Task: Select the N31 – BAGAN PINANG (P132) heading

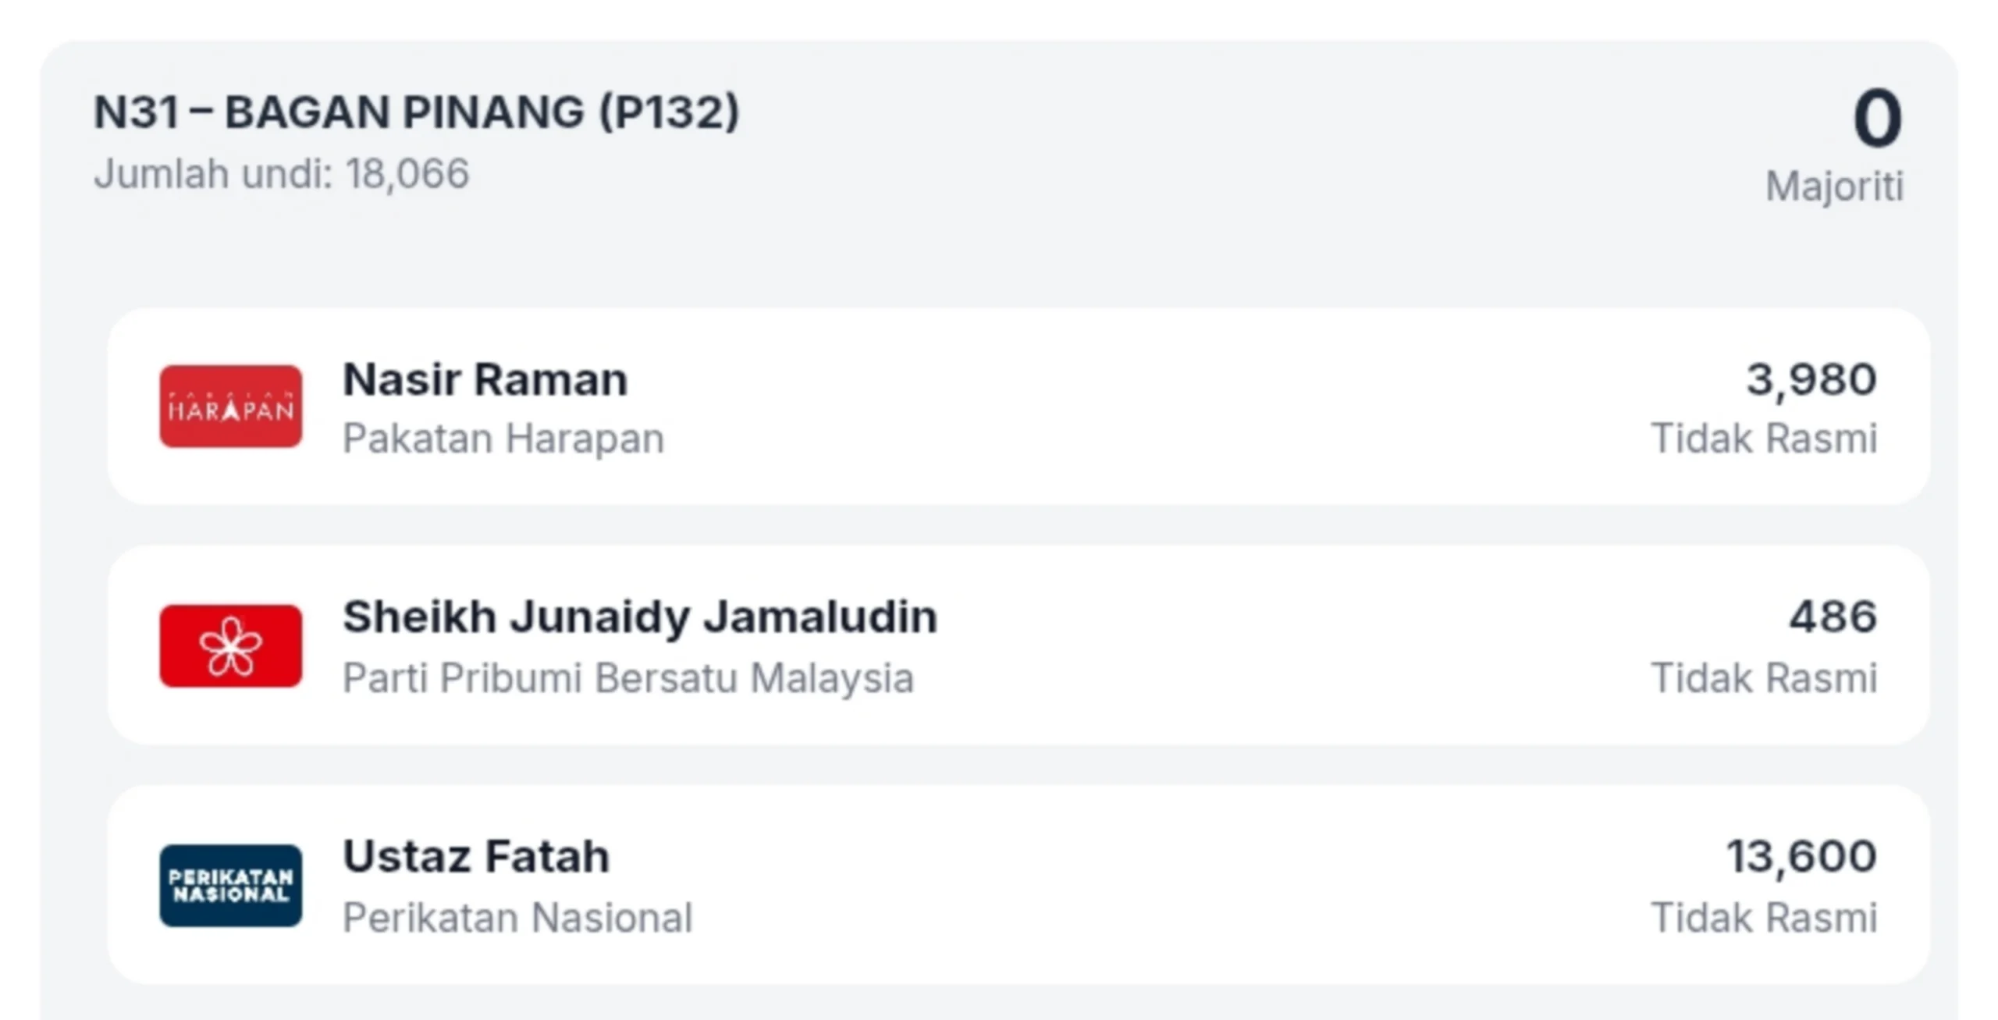Action: pos(416,112)
